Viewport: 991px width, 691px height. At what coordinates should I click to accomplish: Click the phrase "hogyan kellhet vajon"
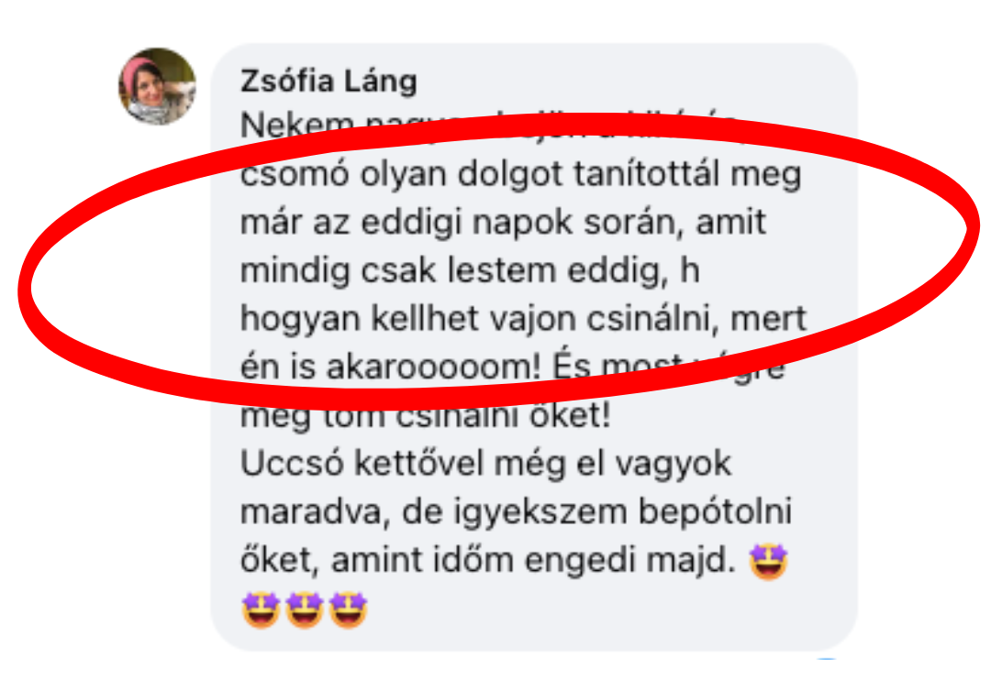pos(409,319)
